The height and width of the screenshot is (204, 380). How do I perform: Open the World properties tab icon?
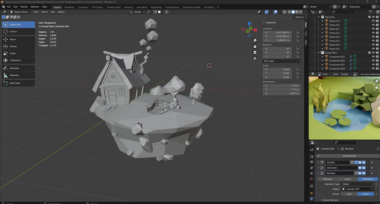[311, 179]
